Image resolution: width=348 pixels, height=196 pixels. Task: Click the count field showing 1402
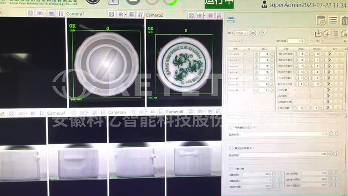256,174
